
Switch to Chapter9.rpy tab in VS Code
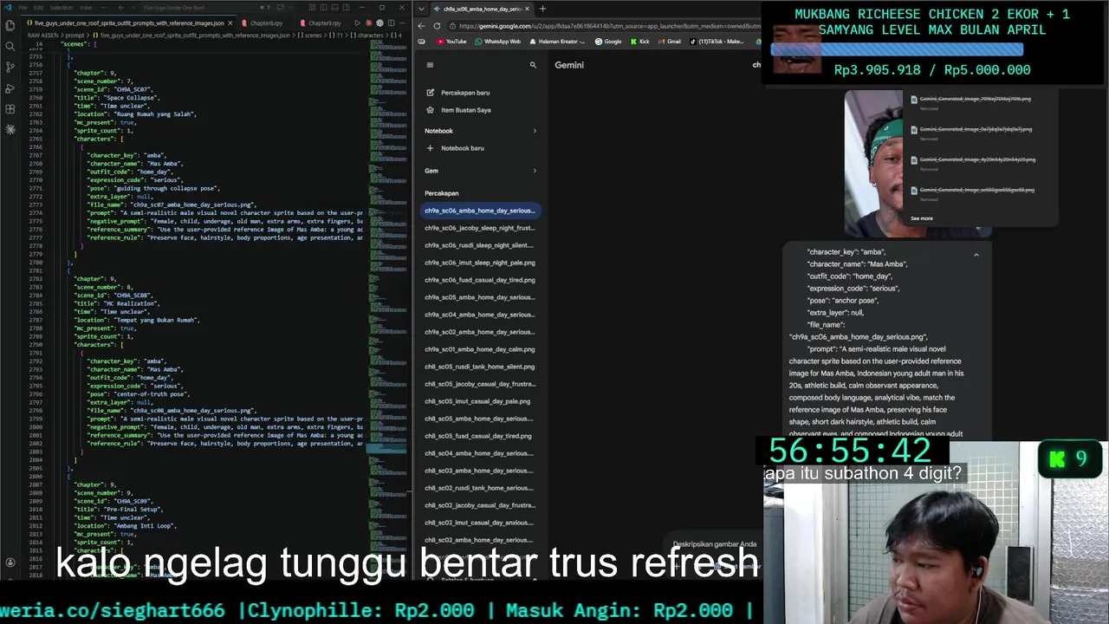323,23
